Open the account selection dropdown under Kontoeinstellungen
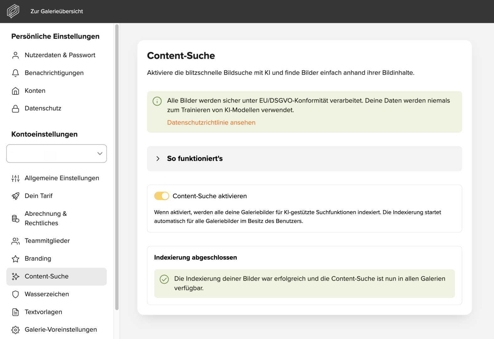 point(56,153)
